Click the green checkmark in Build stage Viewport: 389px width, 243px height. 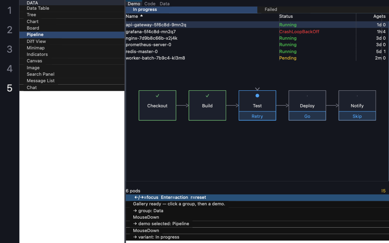click(207, 96)
